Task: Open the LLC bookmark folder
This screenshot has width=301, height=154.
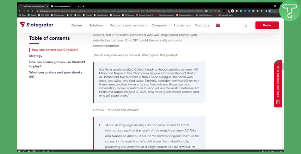Action: pyautogui.click(x=69, y=15)
